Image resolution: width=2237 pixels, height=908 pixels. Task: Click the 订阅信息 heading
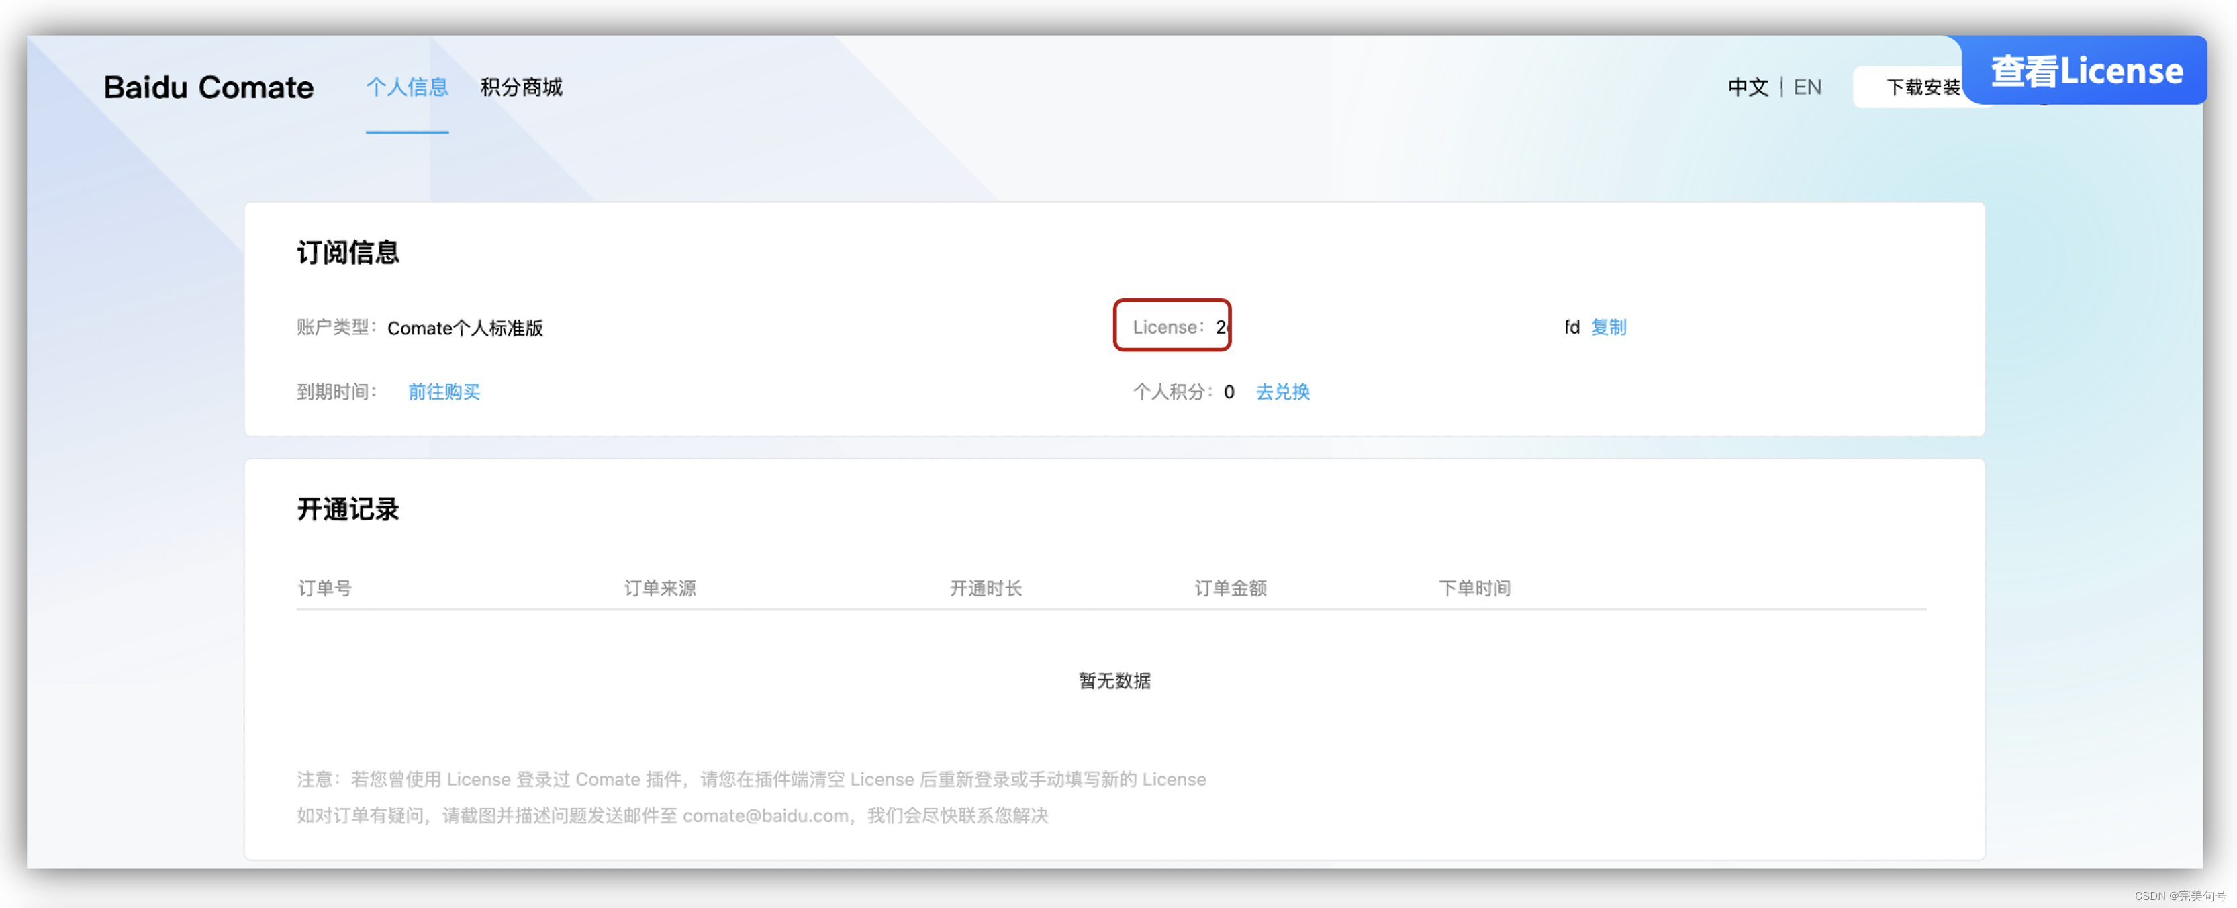348,252
